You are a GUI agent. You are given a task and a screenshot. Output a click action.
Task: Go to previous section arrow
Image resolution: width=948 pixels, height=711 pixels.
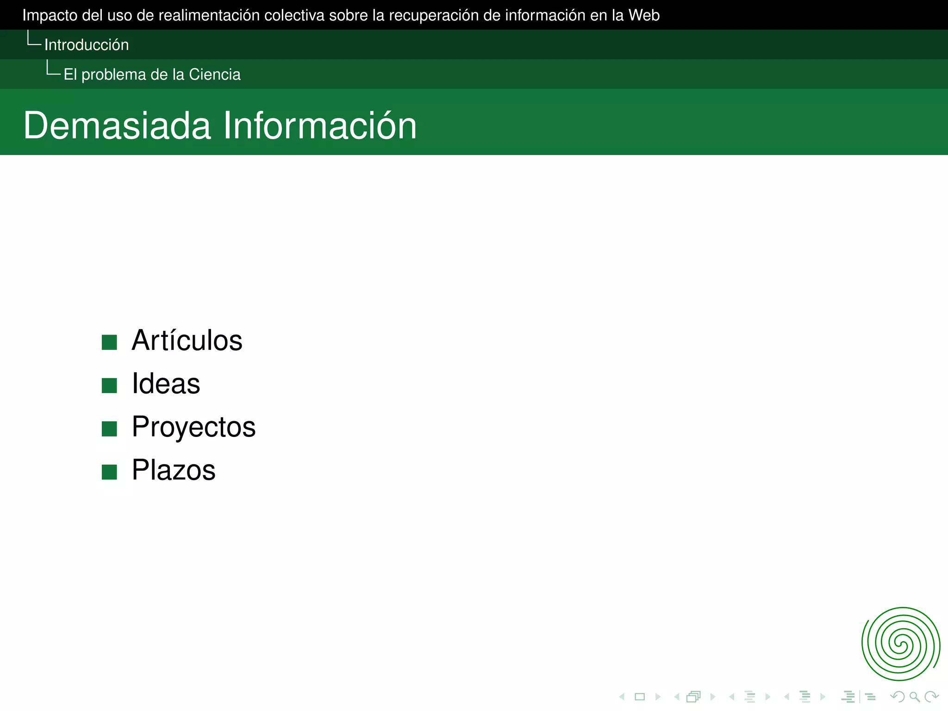point(786,697)
